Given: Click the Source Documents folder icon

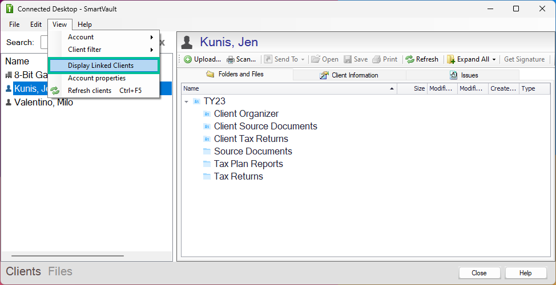Looking at the screenshot, I should (207, 151).
